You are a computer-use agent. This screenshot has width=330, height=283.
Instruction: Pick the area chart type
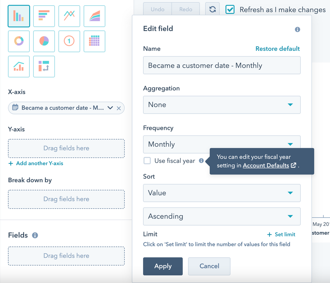94,16
